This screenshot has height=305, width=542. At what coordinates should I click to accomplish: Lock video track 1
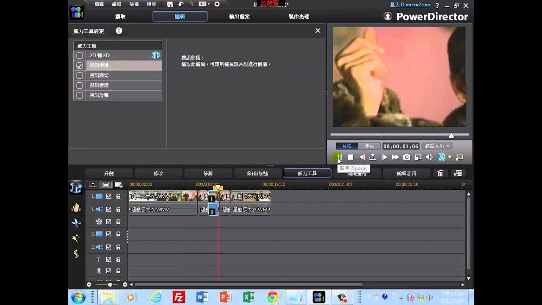[x=119, y=196]
